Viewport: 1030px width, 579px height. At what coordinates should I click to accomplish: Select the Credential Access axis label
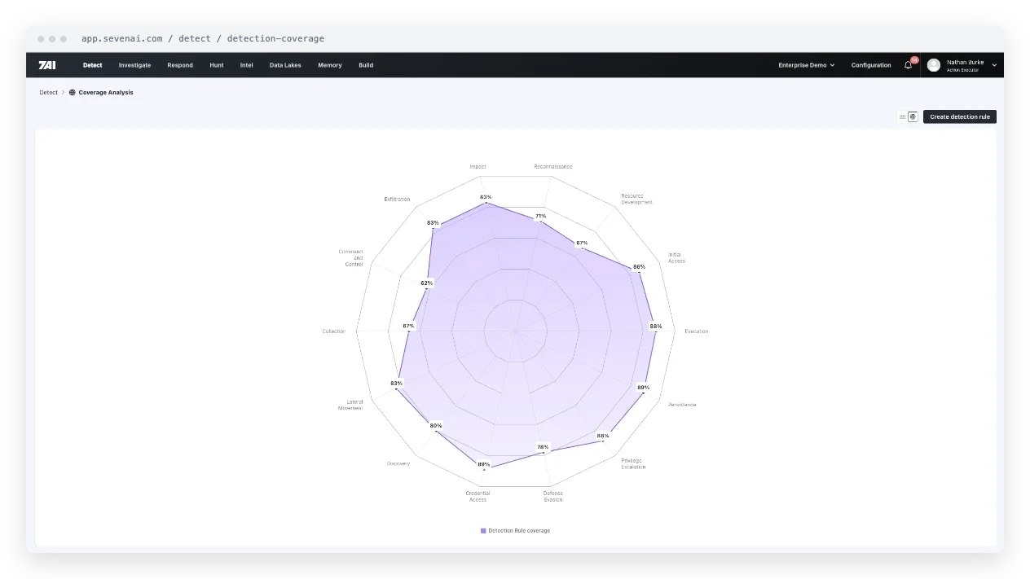point(478,496)
